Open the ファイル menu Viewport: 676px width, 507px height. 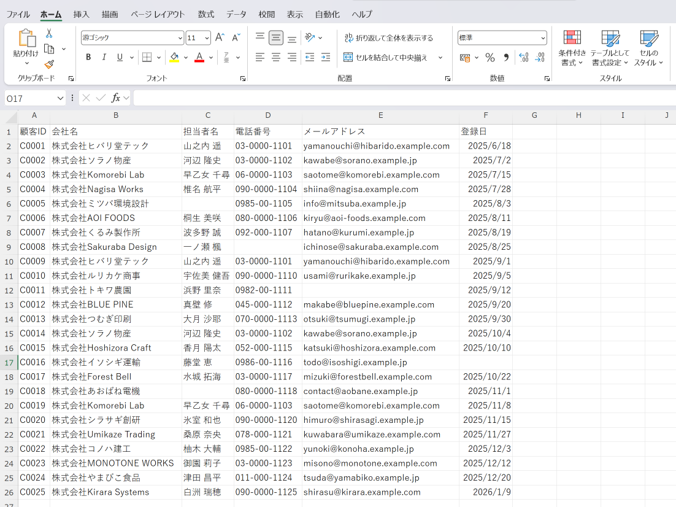tap(18, 14)
